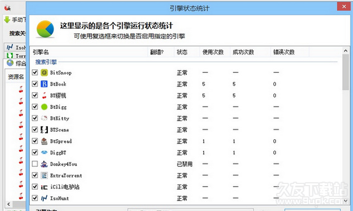353x211 pixels.
Task: Click the Donkey4You engine icon
Action: [44, 164]
